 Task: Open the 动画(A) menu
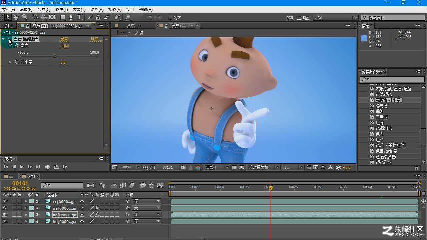[x=97, y=10]
